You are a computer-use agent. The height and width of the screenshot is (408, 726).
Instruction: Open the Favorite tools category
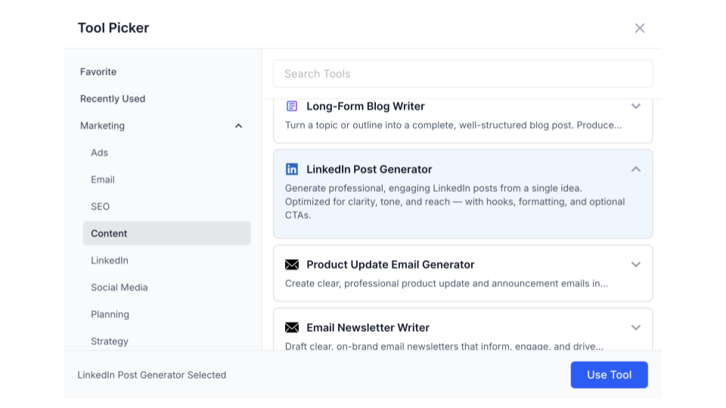[x=98, y=72]
